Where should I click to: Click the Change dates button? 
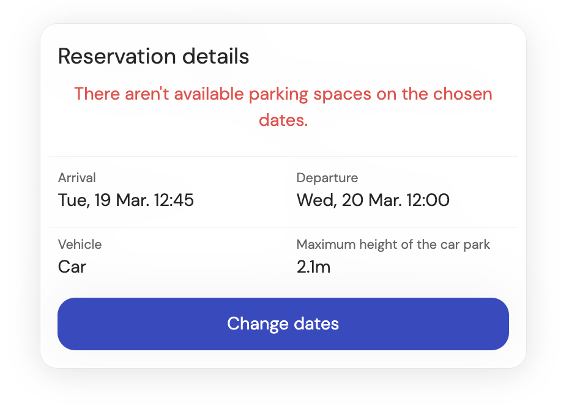point(283,324)
